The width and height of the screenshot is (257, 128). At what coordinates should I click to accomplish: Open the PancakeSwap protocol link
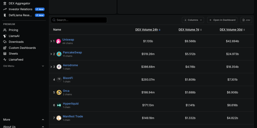click(73, 52)
